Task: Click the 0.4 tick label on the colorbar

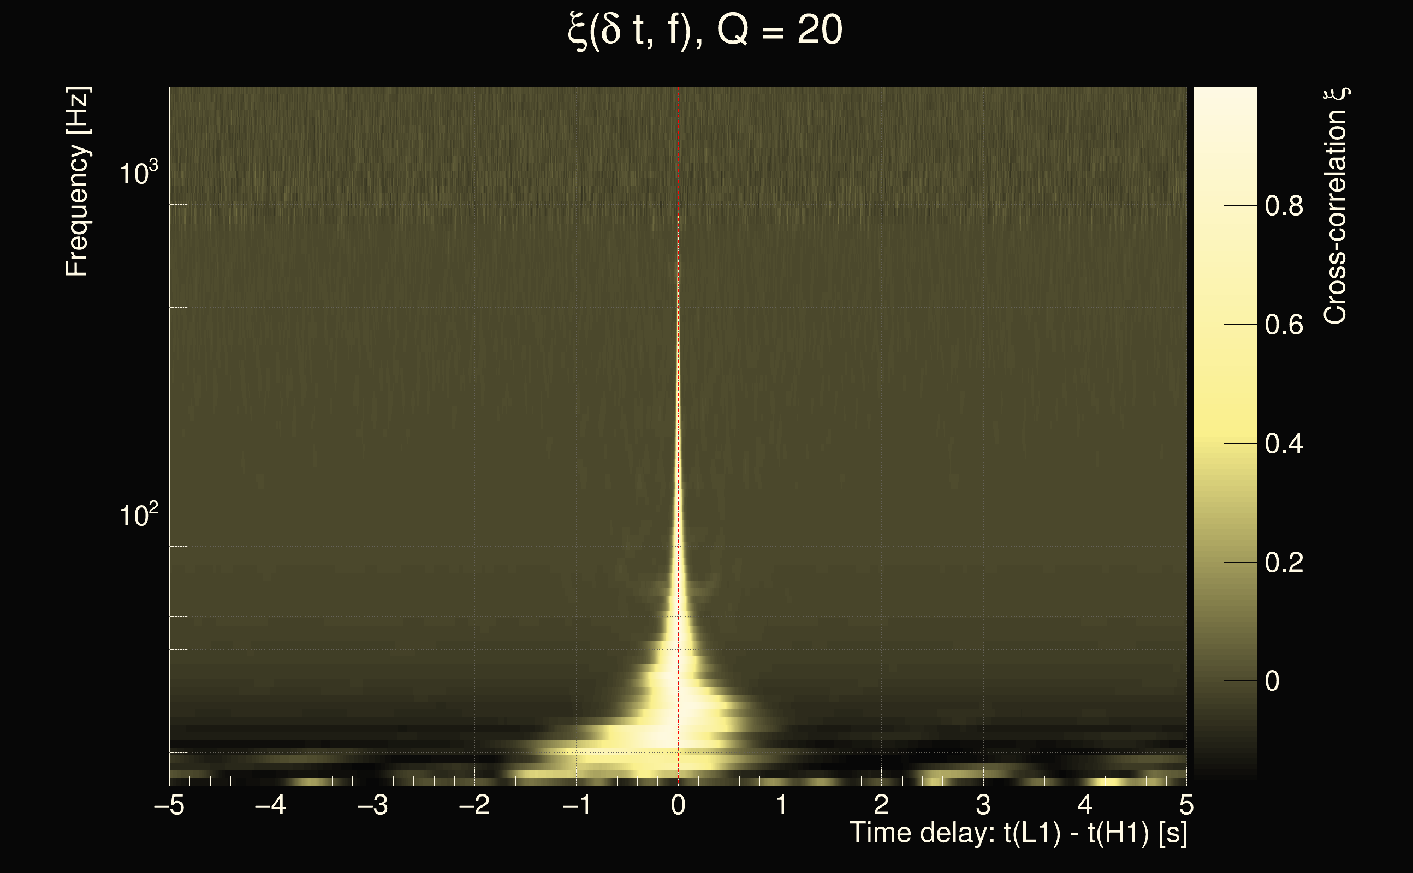Action: click(x=1284, y=444)
